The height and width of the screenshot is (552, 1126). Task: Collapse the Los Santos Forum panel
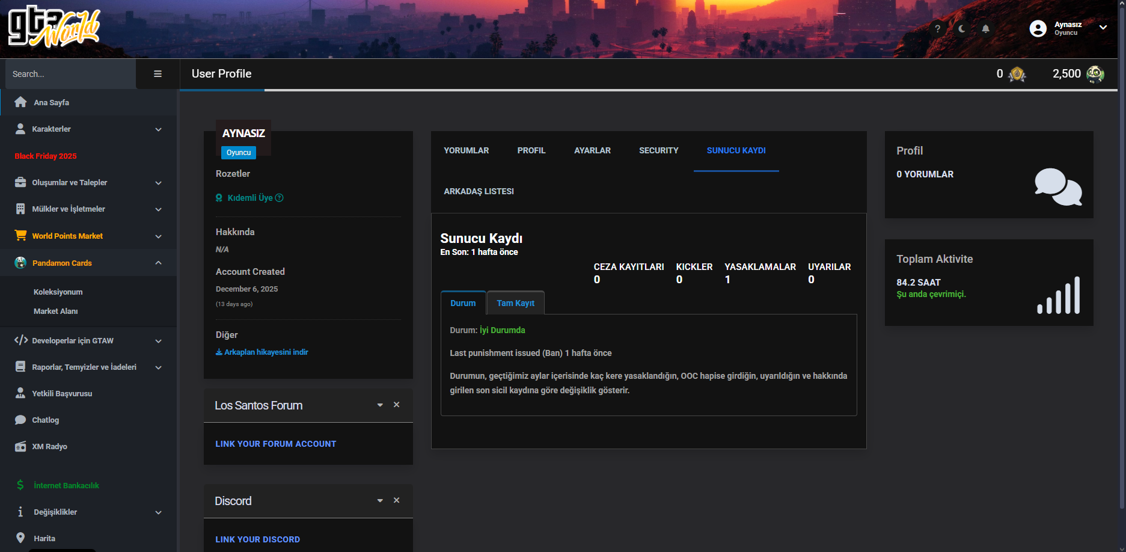[x=380, y=405]
